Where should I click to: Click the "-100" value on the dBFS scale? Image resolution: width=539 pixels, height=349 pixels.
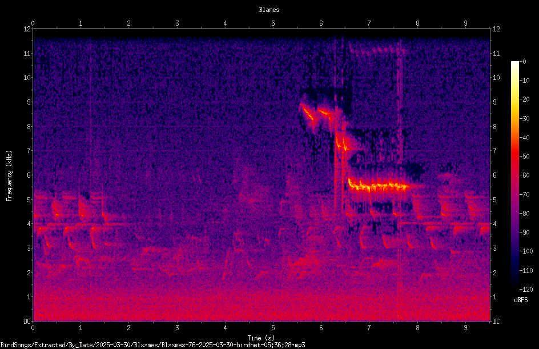click(x=526, y=251)
